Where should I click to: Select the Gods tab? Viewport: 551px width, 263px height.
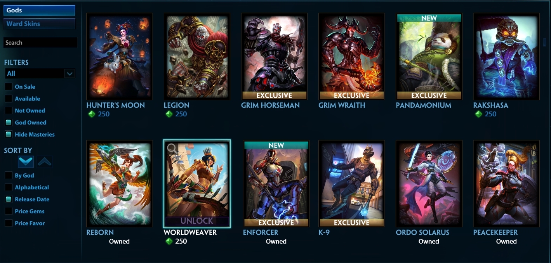click(39, 10)
